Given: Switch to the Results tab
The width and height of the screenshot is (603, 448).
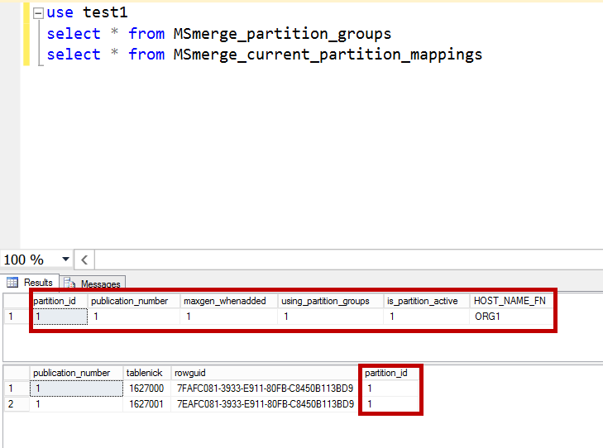Looking at the screenshot, I should tap(31, 283).
